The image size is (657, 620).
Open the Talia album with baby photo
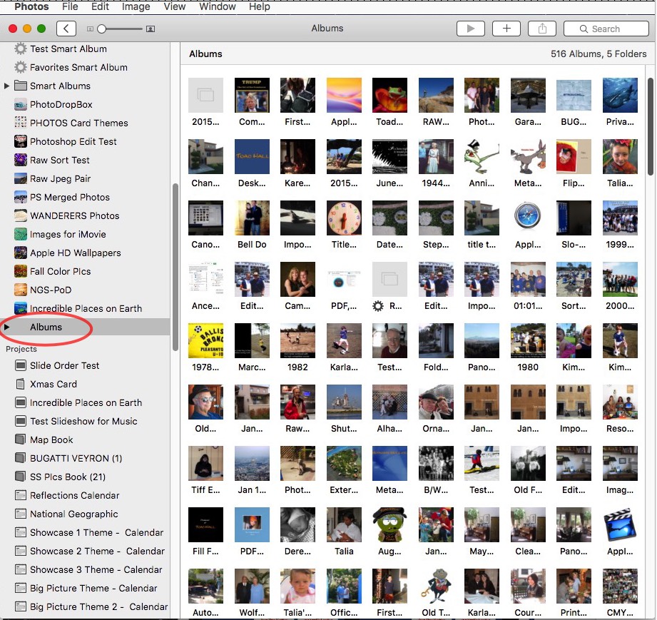coord(344,524)
